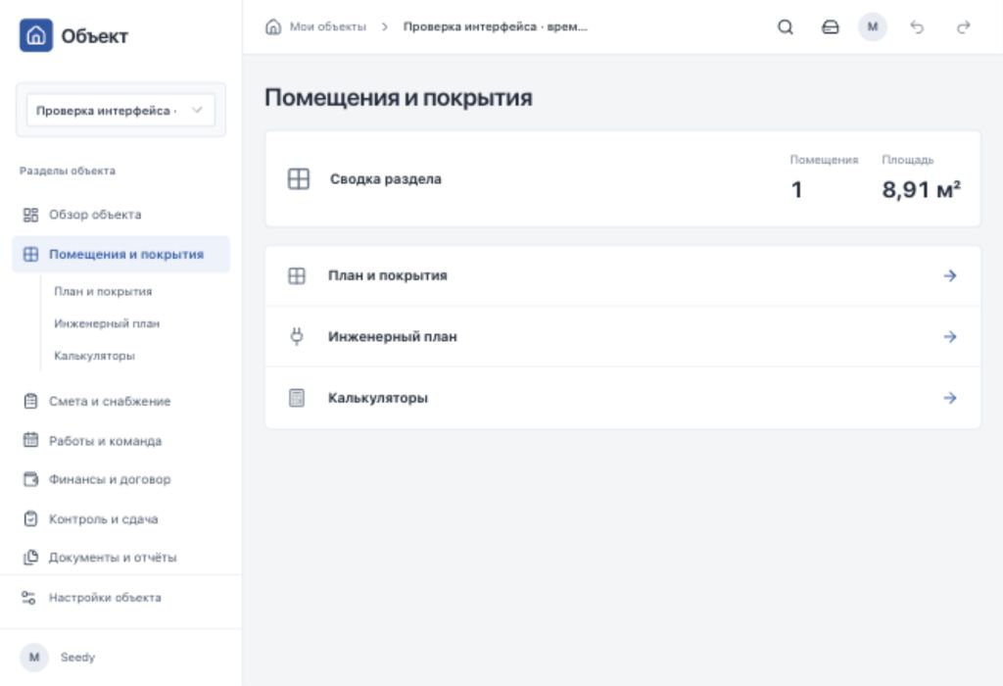This screenshot has width=1003, height=686.
Task: Click the Настройки объекта sliders icon
Action: (28, 598)
